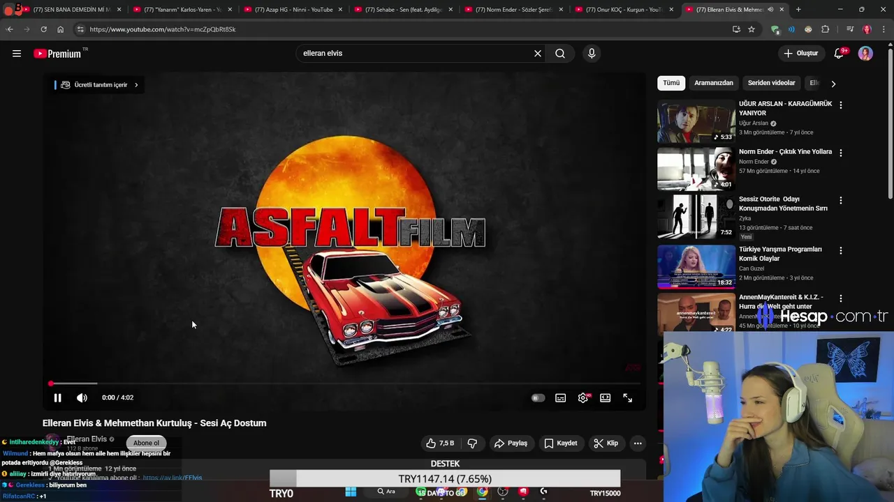The height and width of the screenshot is (502, 894).
Task: Open the Windows Start menu
Action: (351, 492)
